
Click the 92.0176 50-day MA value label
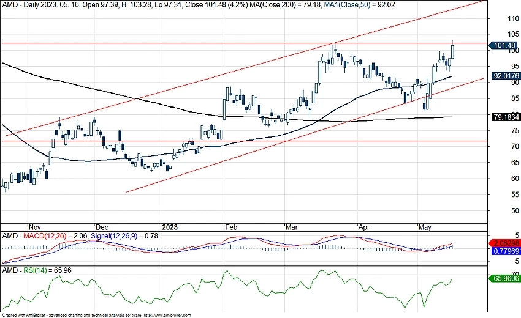tap(506, 76)
